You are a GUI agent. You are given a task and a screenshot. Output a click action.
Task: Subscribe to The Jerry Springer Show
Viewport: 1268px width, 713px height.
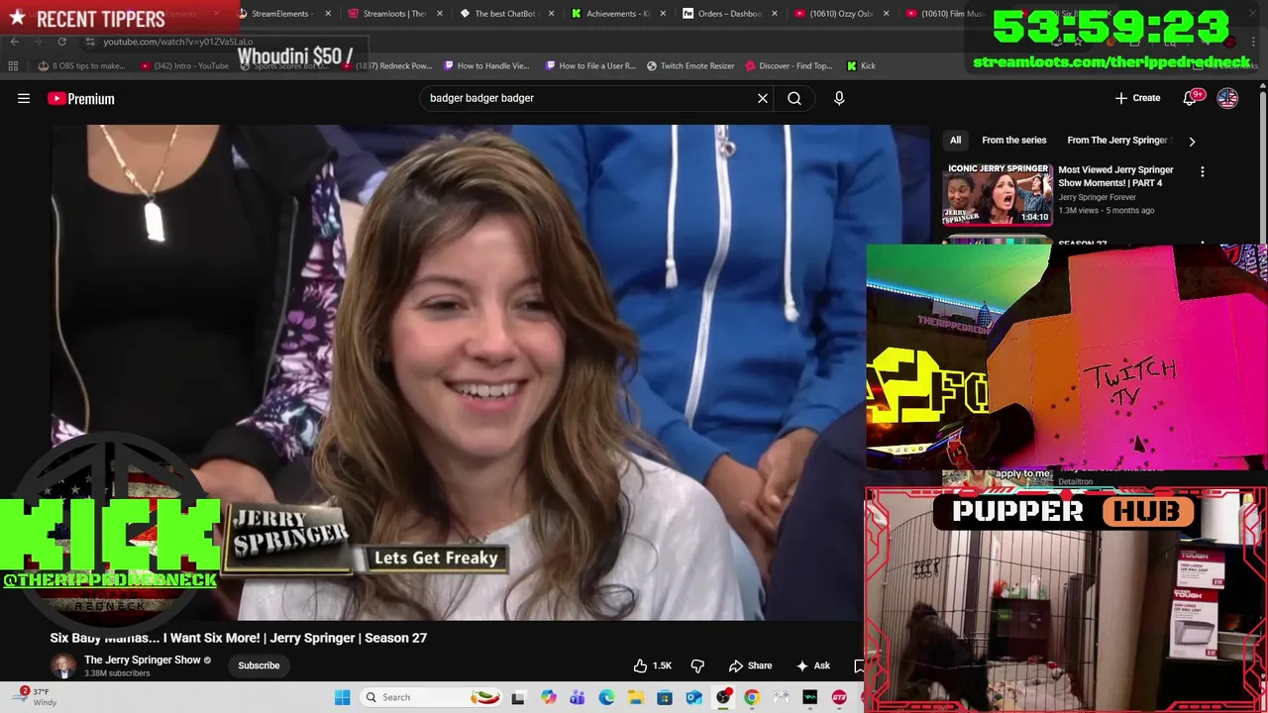[x=259, y=665]
